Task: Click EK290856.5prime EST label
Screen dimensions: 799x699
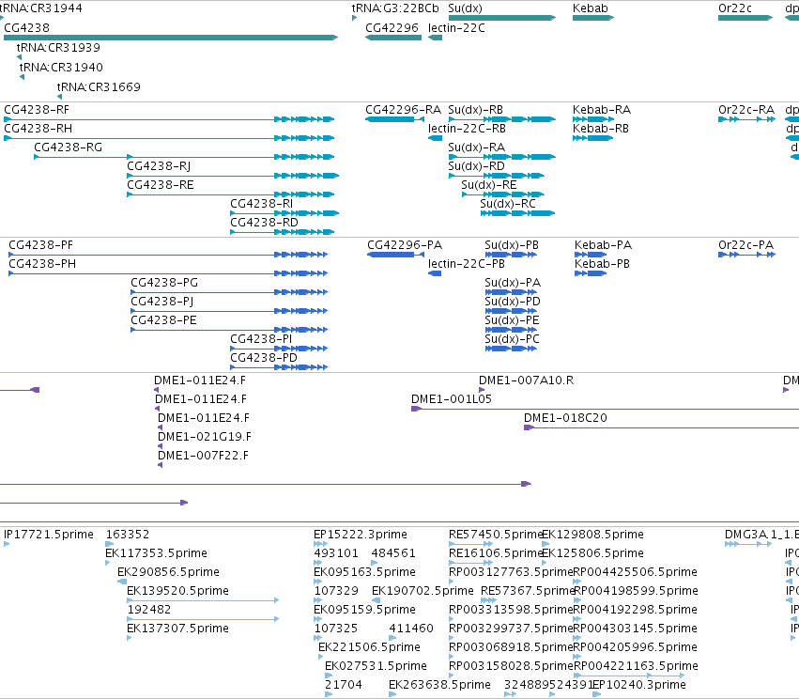Action: click(x=169, y=572)
